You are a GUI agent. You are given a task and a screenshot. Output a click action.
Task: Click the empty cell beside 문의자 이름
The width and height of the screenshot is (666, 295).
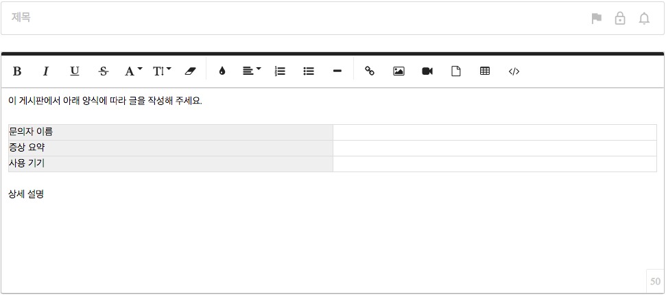(494, 132)
